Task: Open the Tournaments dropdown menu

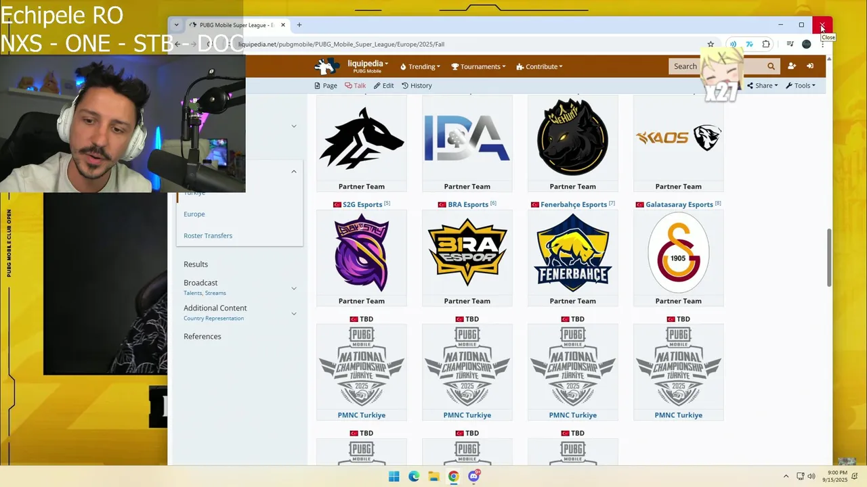Action: pyautogui.click(x=480, y=66)
